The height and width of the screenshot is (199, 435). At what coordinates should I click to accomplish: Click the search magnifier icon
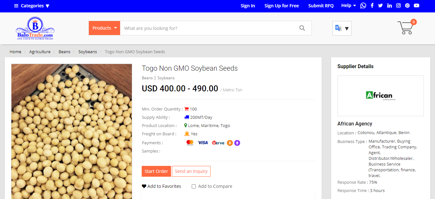point(302,28)
